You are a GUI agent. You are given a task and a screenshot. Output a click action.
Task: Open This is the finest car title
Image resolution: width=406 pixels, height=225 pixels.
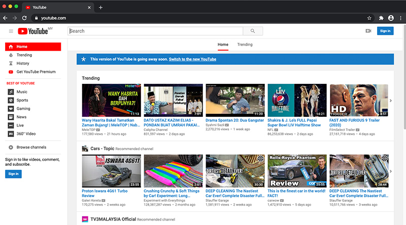296,193
